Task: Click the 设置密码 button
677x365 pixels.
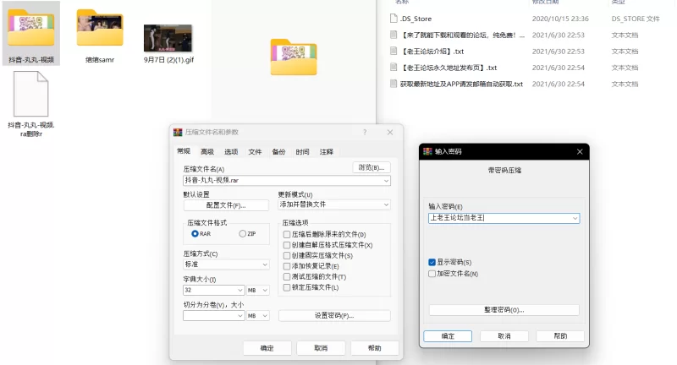Action: [334, 316]
